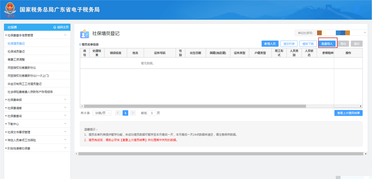
Task: Expand the 社保文书事项管理 section
Action: coord(37,132)
